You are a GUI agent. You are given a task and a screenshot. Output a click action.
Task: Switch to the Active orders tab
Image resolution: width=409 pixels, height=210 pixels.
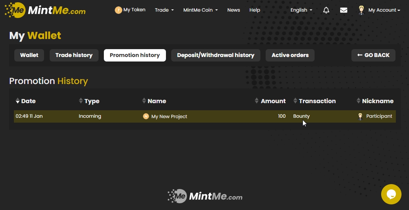click(290, 55)
